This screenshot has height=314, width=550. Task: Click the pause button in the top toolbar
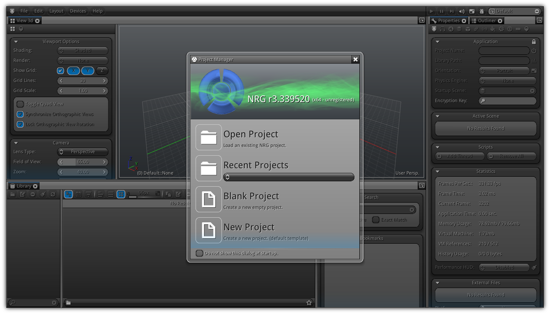click(x=442, y=11)
